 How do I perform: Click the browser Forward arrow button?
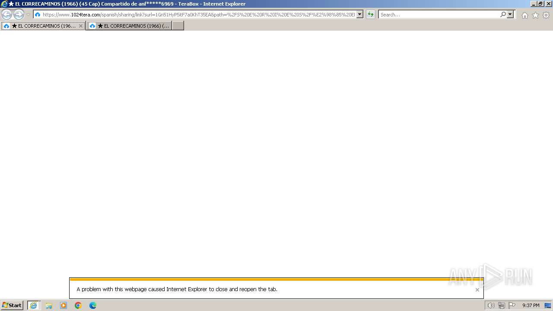(x=19, y=14)
